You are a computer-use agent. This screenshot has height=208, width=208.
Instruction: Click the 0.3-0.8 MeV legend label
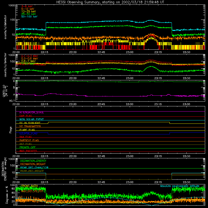pyautogui.click(x=30, y=58)
